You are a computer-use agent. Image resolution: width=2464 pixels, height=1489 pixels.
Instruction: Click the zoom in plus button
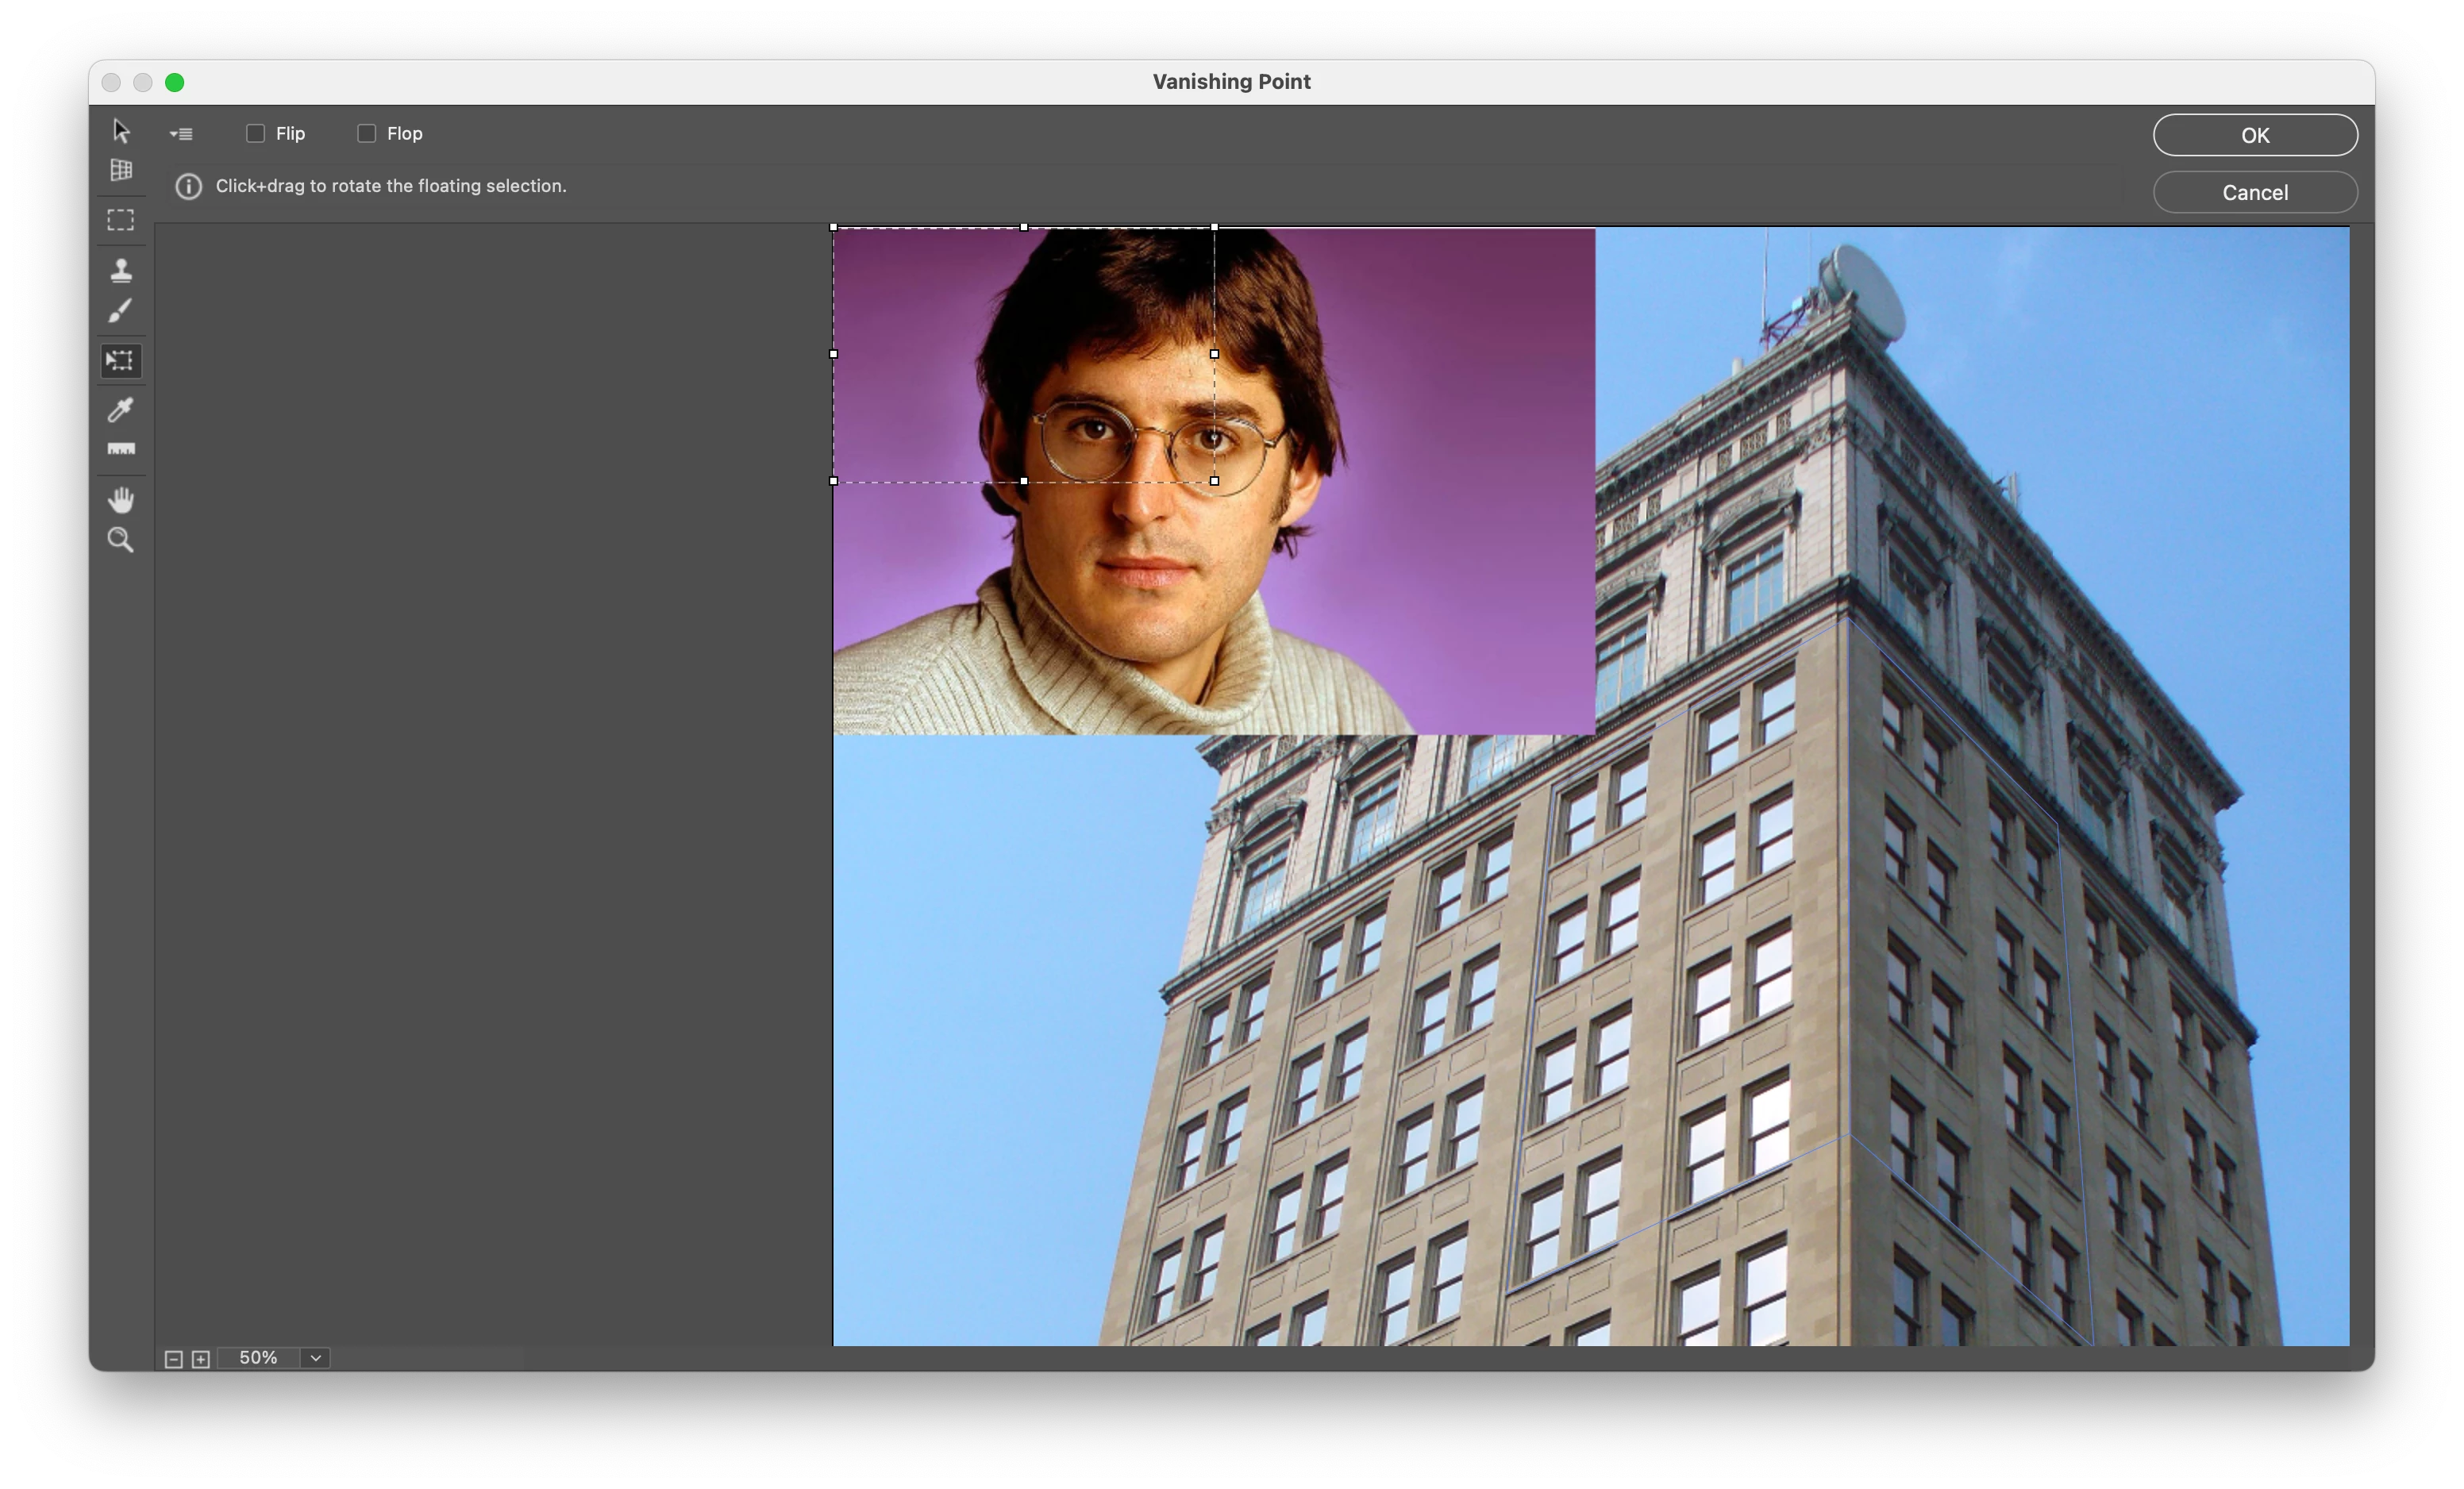point(201,1358)
